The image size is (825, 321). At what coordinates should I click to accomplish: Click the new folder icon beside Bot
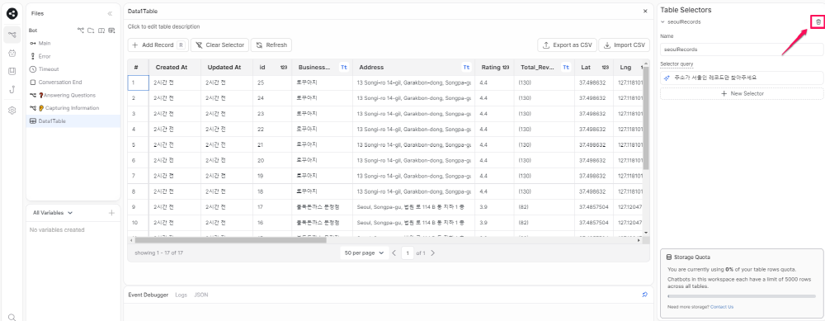pyautogui.click(x=91, y=31)
